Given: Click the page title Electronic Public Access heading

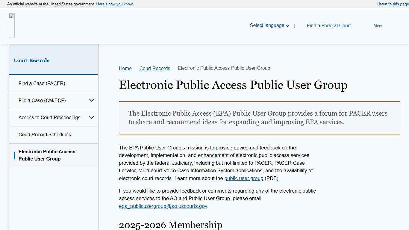Looking at the screenshot, I should [233, 85].
